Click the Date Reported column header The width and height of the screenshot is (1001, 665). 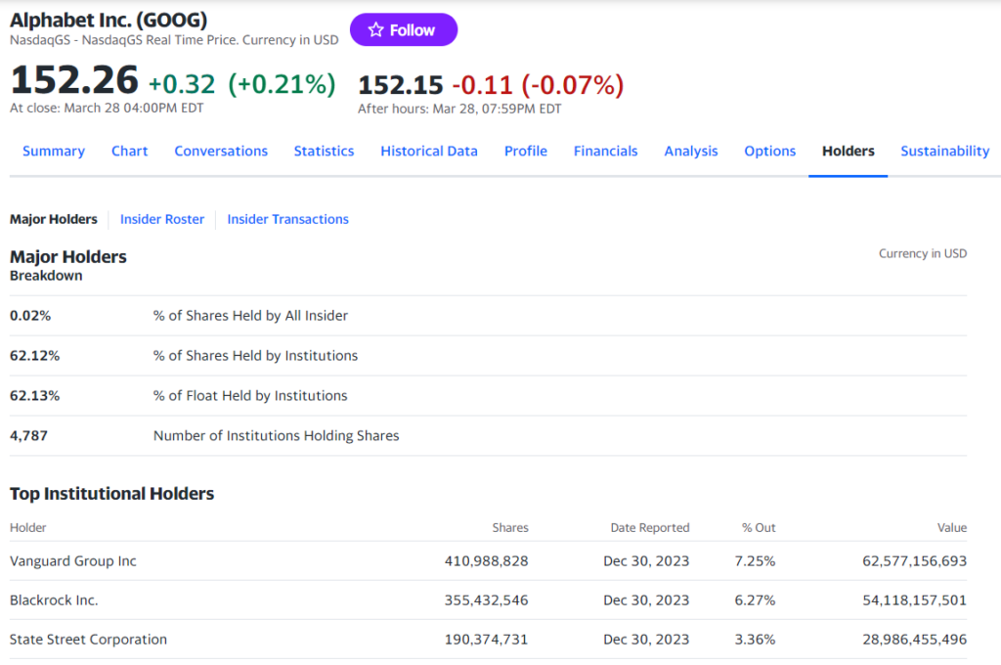point(650,528)
